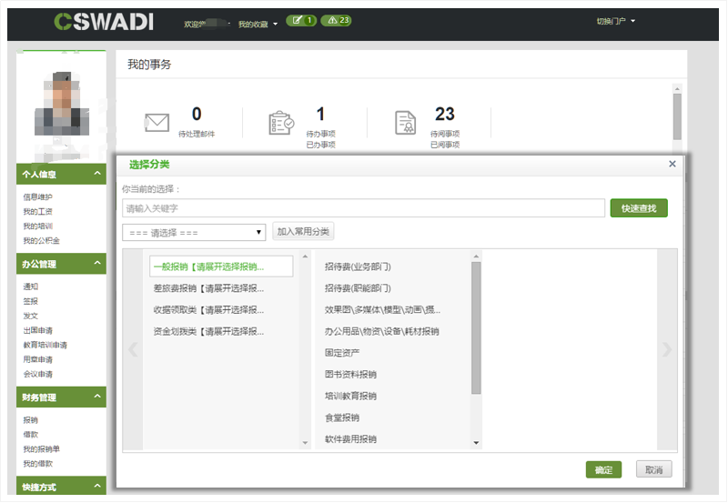Viewport: 728px width, 503px height.
Task: Click the clipboard icon for to-do items
Action: click(x=280, y=124)
